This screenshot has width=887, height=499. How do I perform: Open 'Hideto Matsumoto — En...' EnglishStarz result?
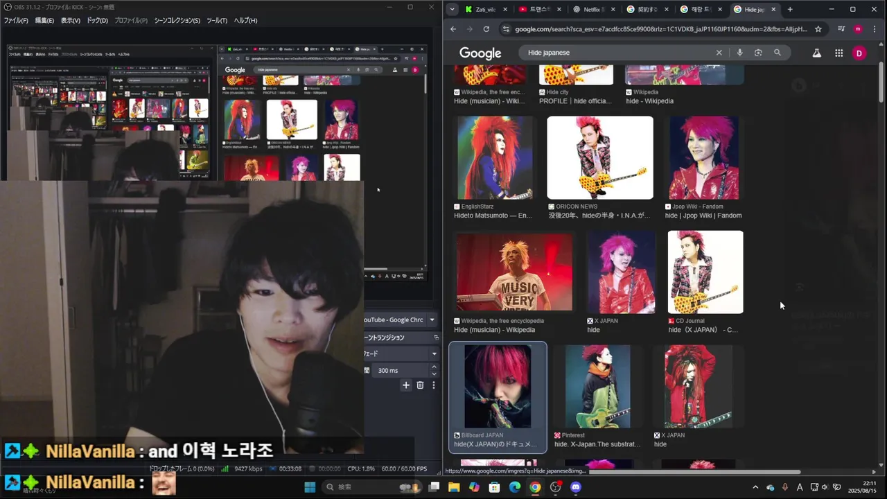493,216
